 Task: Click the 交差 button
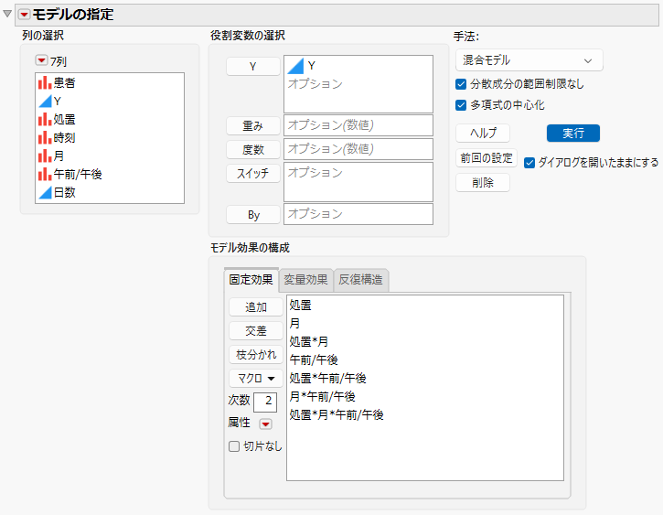coord(256,330)
